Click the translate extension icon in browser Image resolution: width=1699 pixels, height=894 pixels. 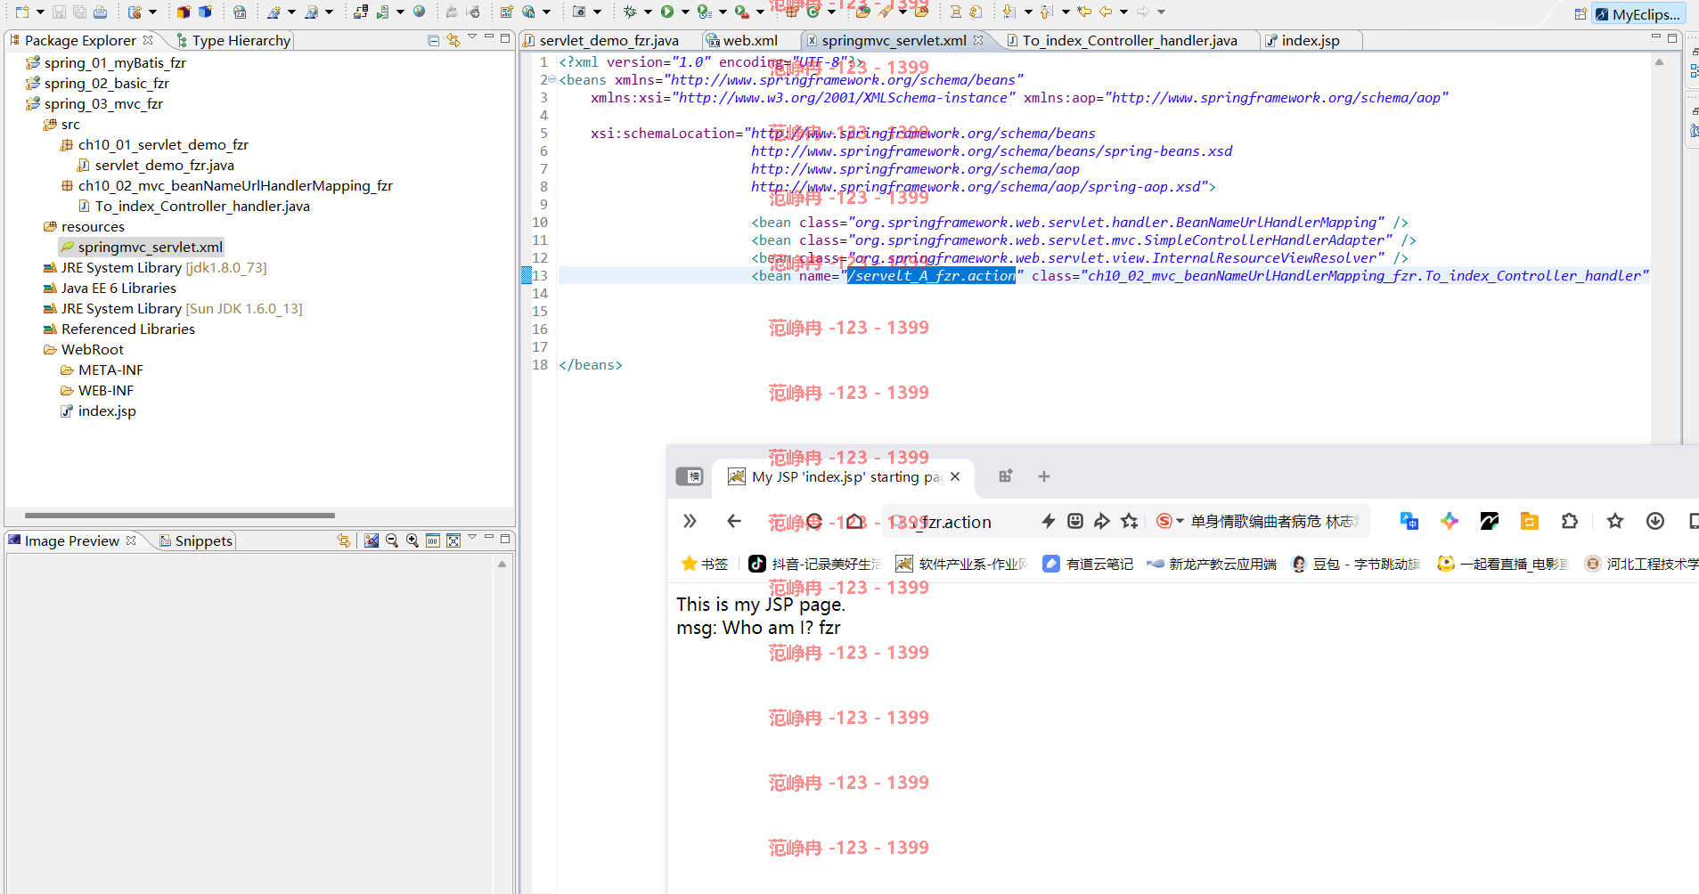click(1409, 522)
